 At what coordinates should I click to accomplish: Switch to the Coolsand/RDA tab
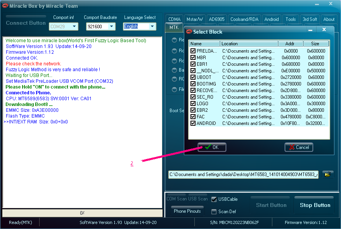[244, 19]
